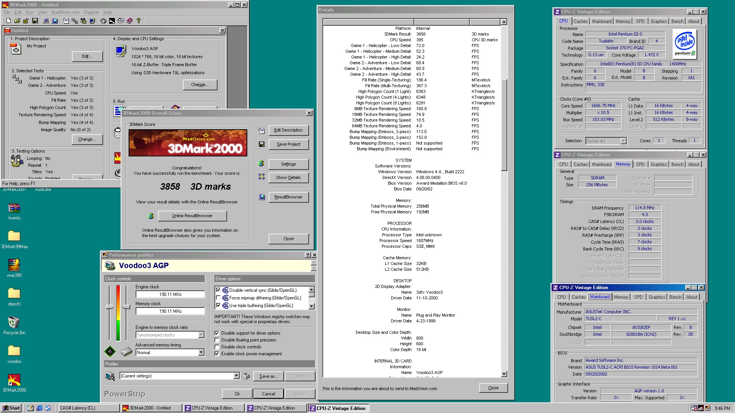735x413 pixels.
Task: Click the 3DMark2000 - Untitled taskbar button
Action: pos(151,408)
